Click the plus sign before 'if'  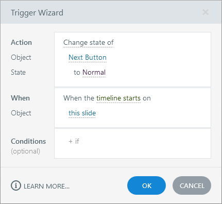click(71, 142)
